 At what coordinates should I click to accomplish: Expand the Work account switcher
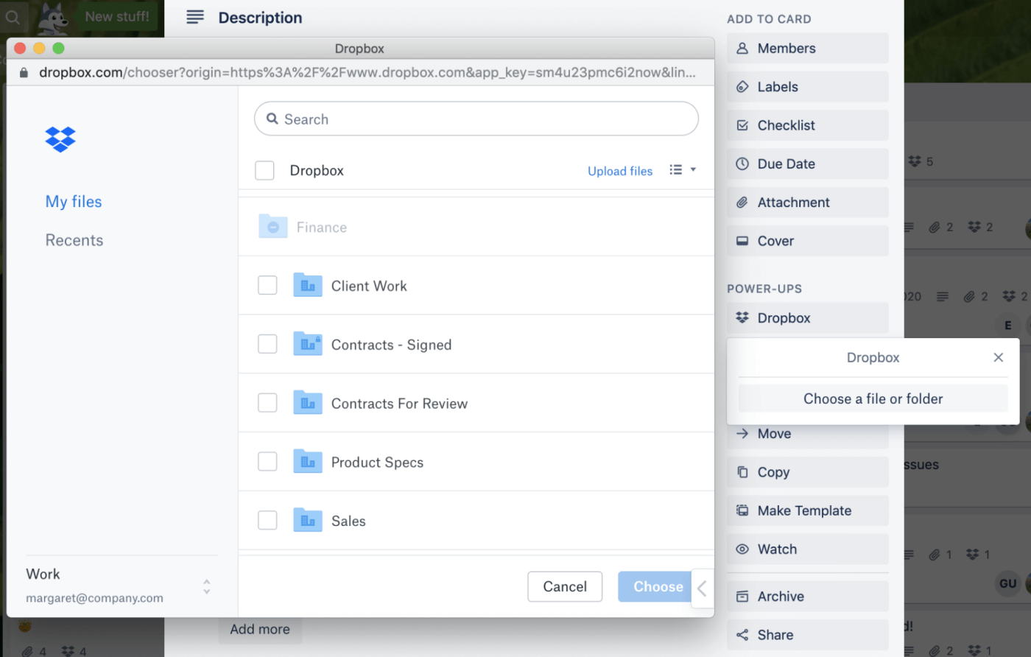(207, 586)
